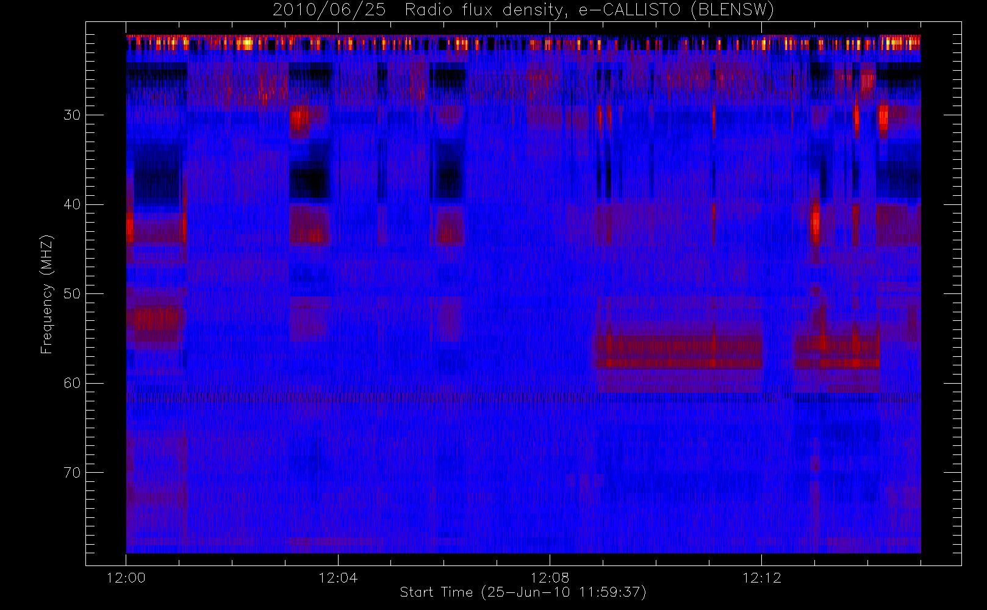Click the 40 MHz frequency tick label
The width and height of the screenshot is (987, 610).
tap(72, 204)
